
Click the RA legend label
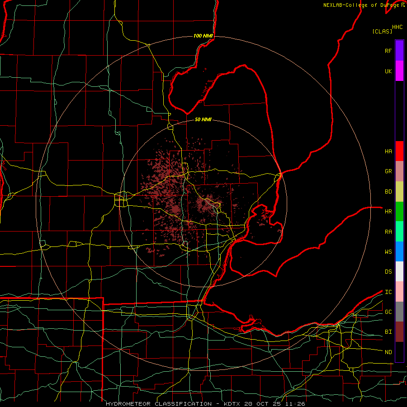[x=388, y=232]
